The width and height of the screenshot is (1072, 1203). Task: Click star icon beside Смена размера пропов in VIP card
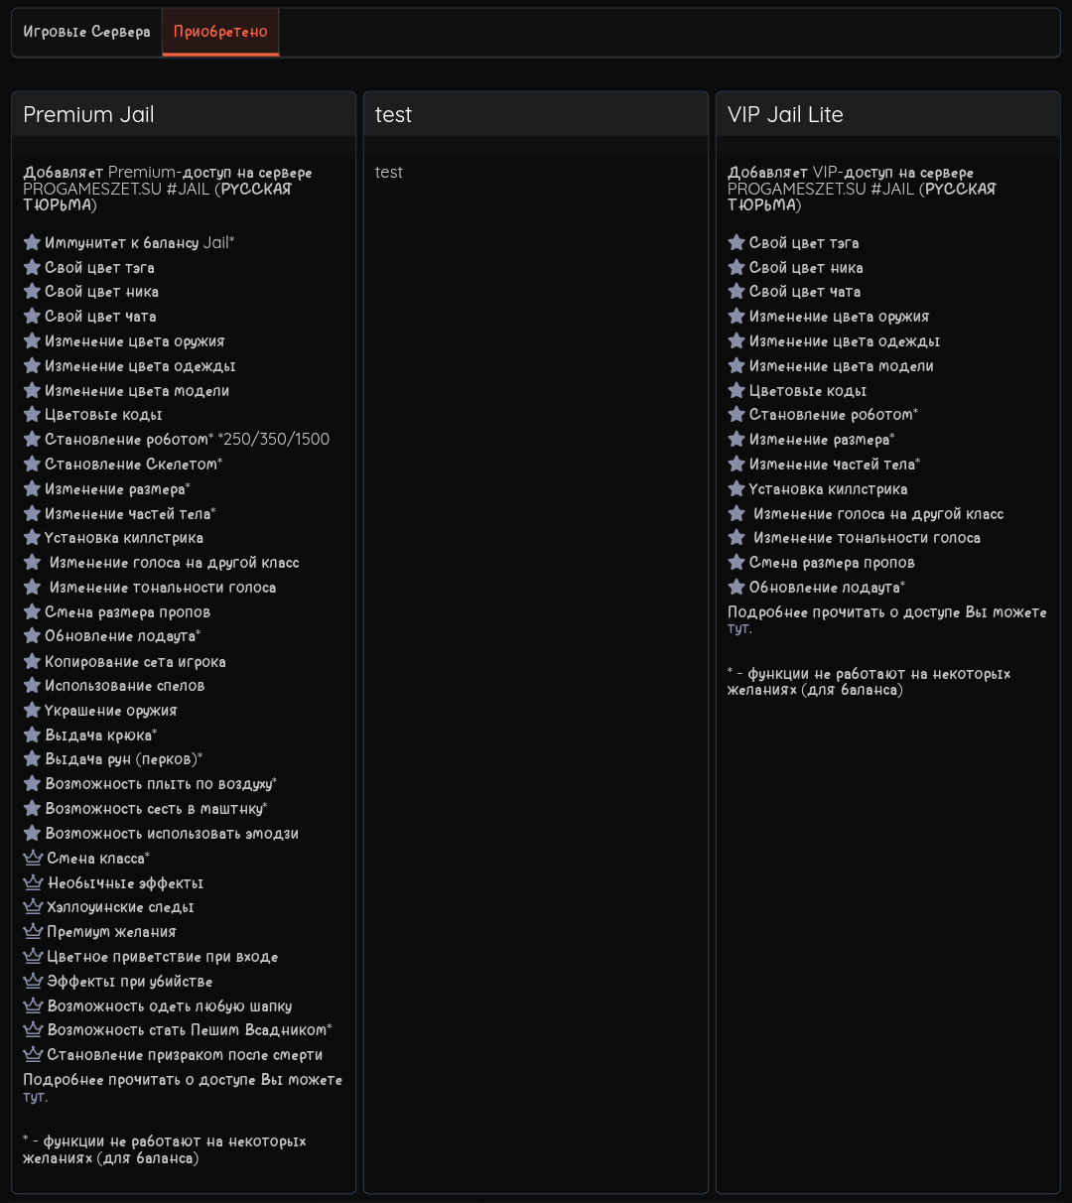[737, 562]
